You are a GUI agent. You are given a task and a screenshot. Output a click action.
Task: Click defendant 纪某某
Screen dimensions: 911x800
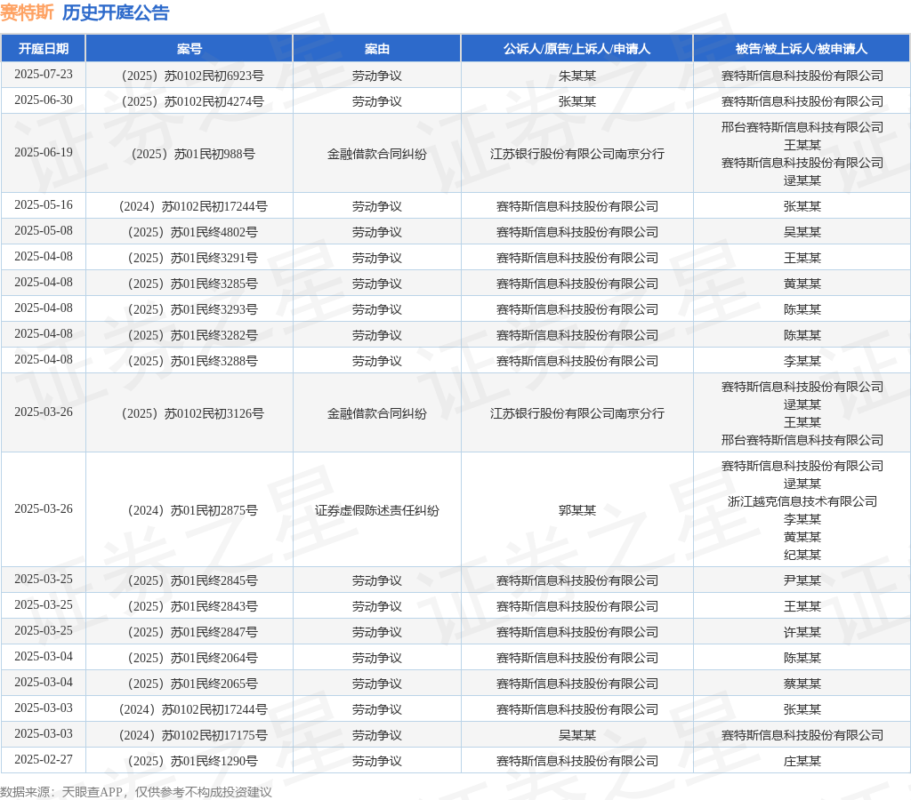pyautogui.click(x=802, y=555)
